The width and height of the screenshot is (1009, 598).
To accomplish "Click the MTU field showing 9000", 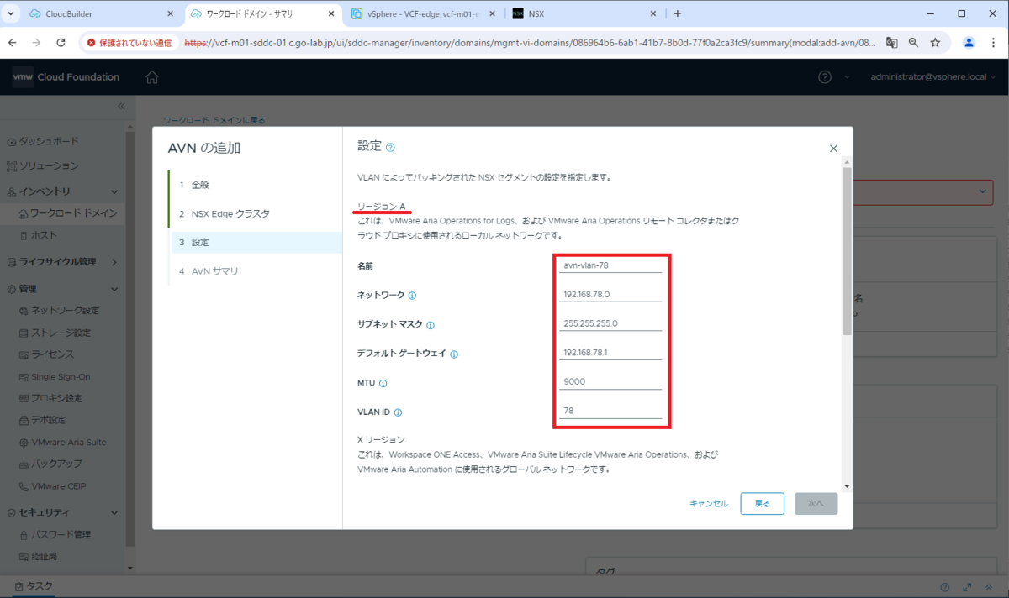I will point(610,381).
